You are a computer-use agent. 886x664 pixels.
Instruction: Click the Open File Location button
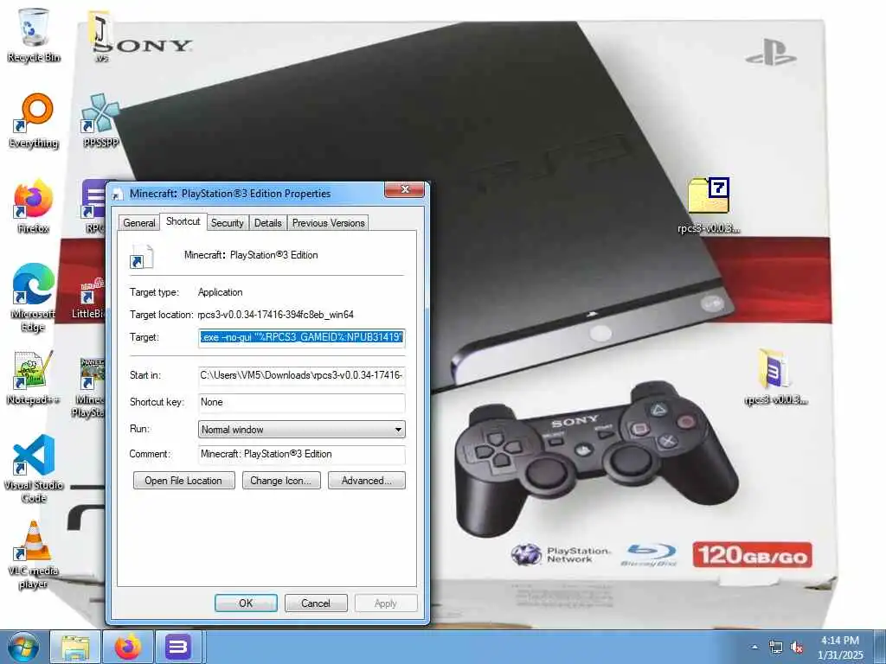pyautogui.click(x=183, y=481)
